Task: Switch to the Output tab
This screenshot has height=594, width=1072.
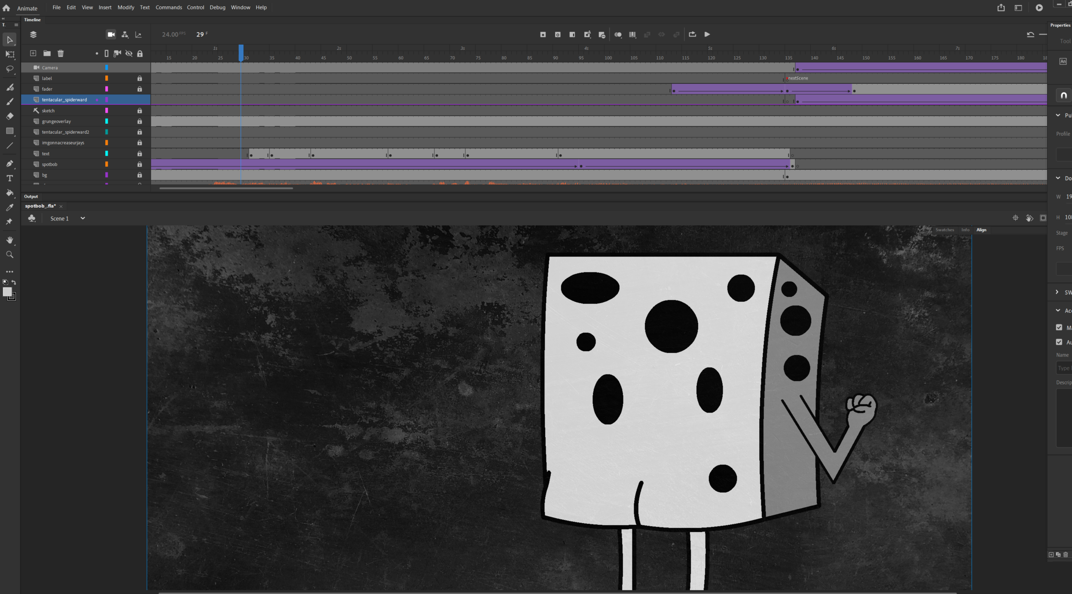Action: click(x=31, y=196)
